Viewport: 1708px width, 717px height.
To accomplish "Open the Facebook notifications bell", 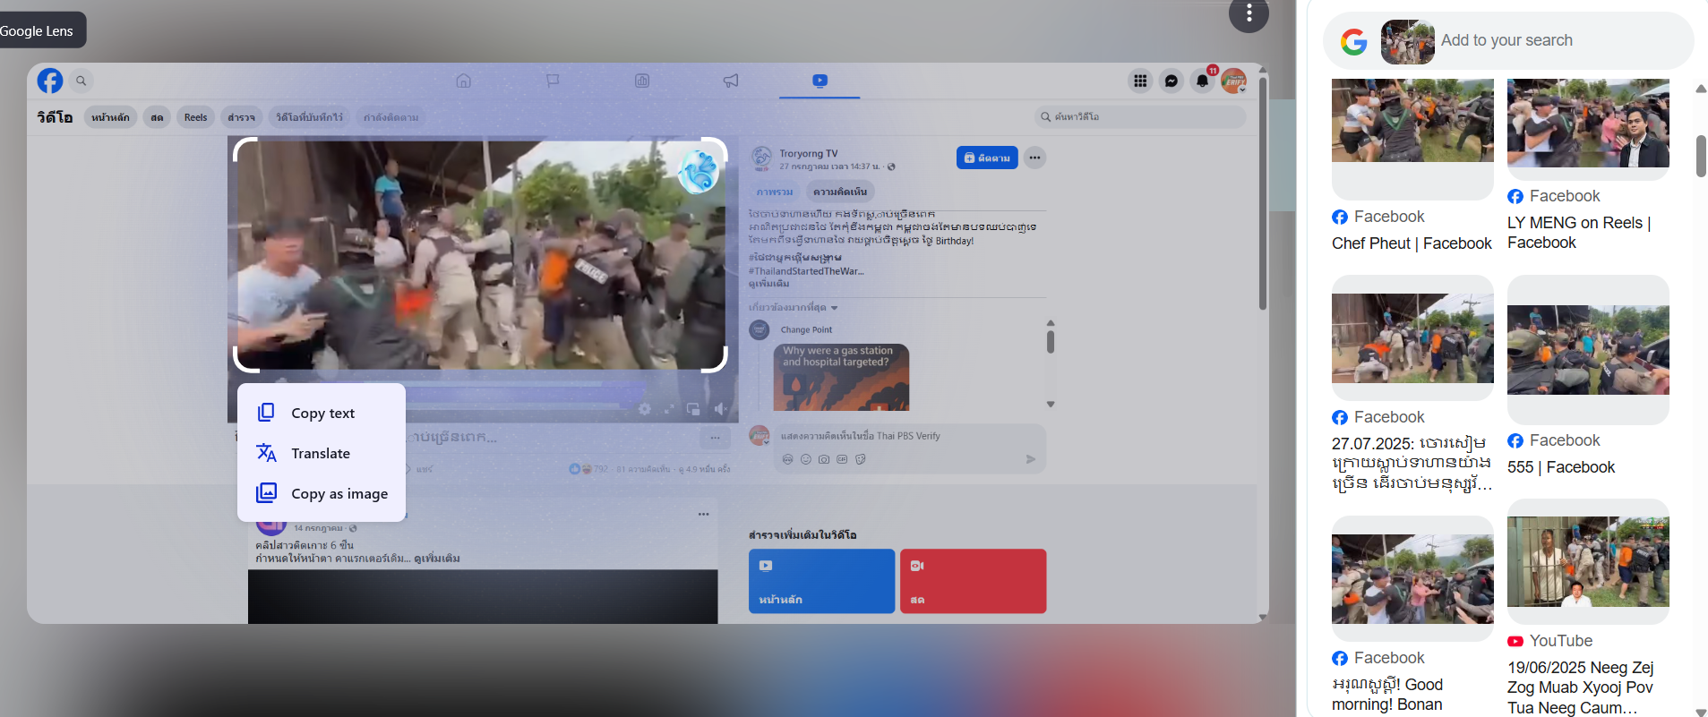I will tap(1203, 81).
